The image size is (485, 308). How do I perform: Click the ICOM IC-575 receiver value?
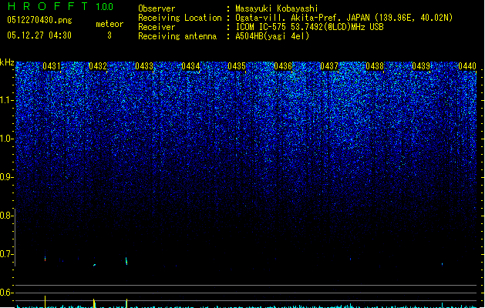point(310,27)
